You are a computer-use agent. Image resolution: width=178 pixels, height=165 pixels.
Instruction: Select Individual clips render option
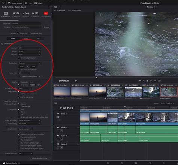point(29,33)
